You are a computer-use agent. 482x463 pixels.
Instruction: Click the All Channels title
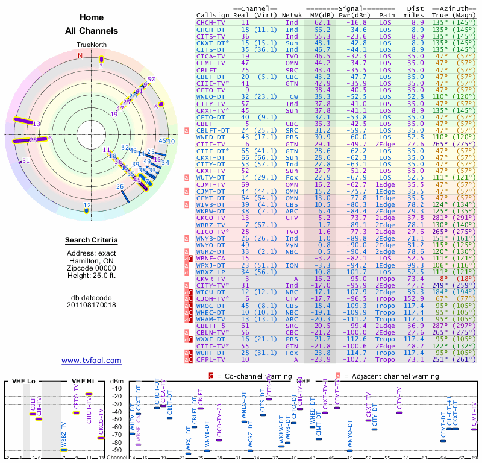click(x=92, y=31)
